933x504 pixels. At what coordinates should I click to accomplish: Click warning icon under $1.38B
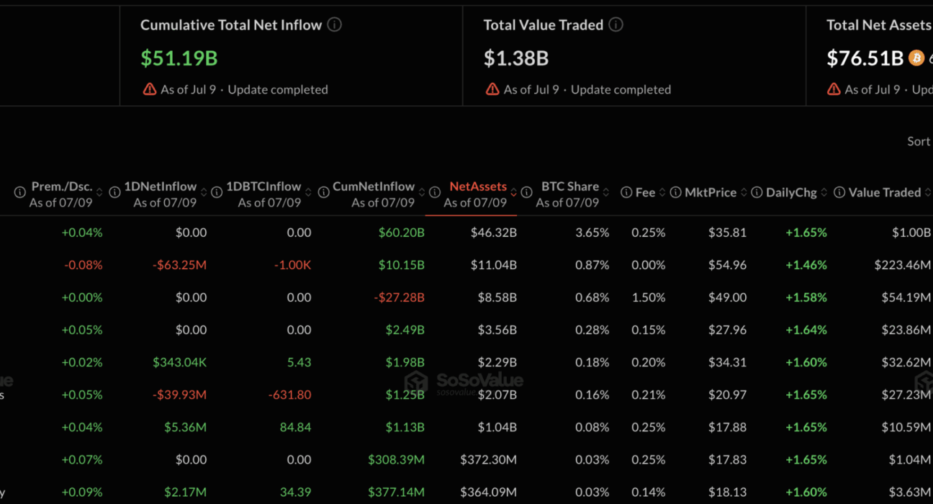click(492, 89)
